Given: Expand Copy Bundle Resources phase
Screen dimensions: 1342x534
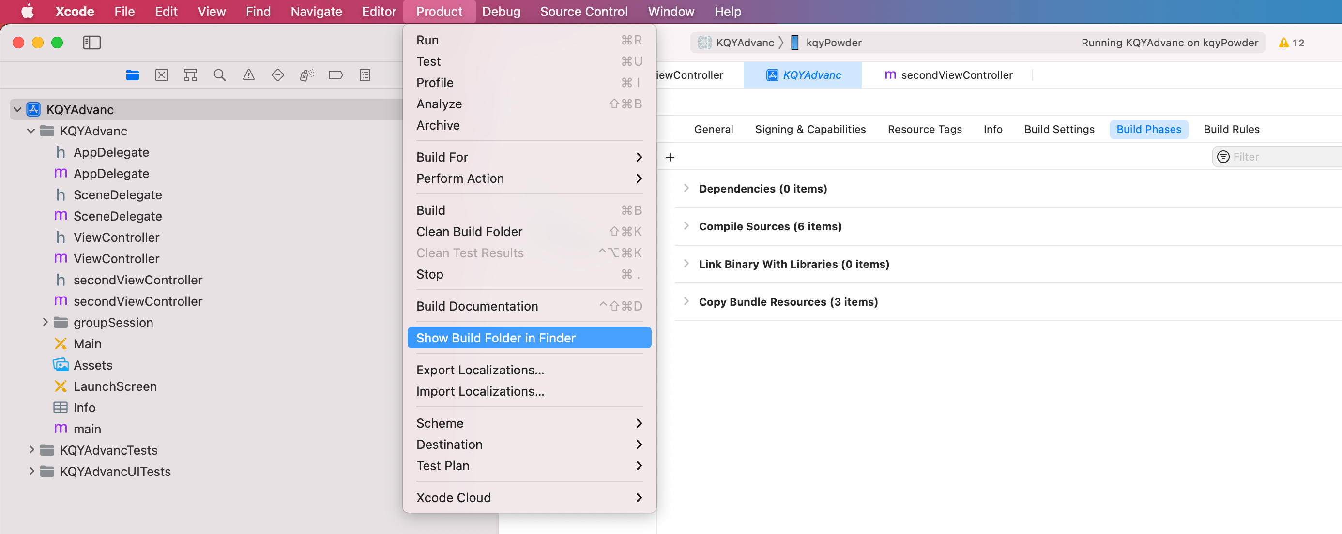Looking at the screenshot, I should pyautogui.click(x=686, y=301).
